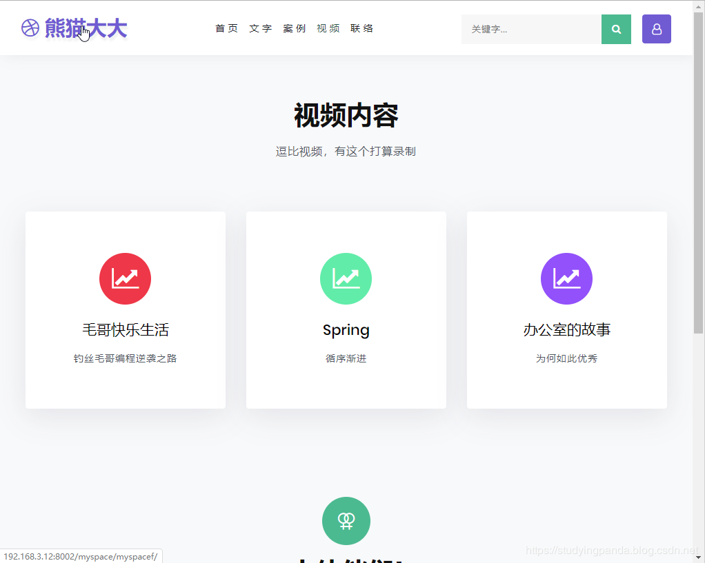Open the 联络 navigation item

click(361, 28)
